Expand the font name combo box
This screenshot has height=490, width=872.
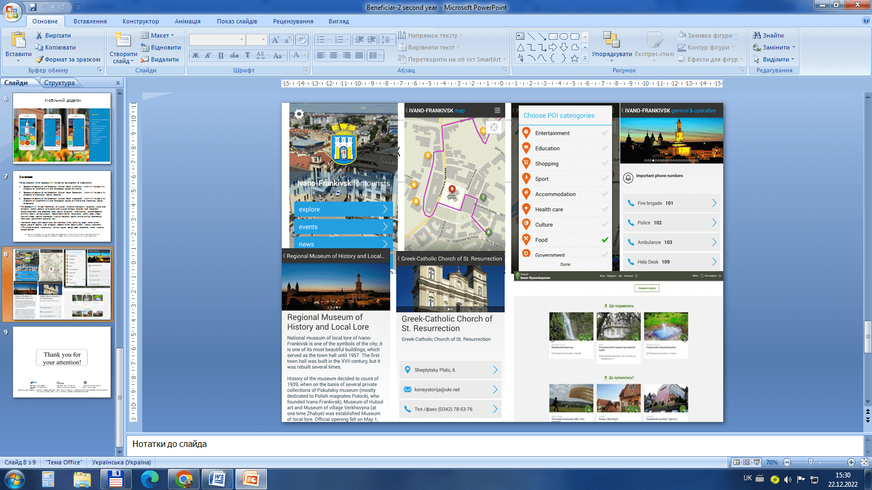pos(241,40)
